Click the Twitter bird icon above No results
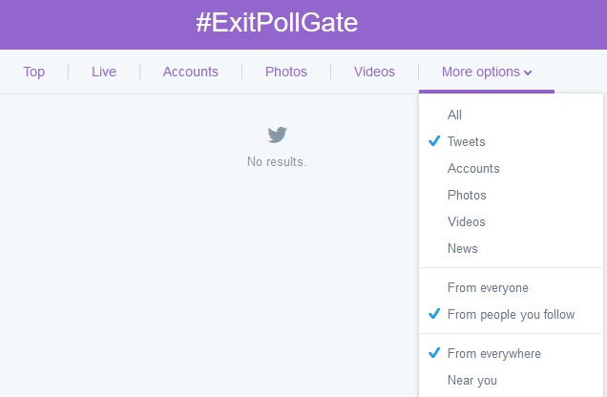This screenshot has width=607, height=397. point(277,135)
